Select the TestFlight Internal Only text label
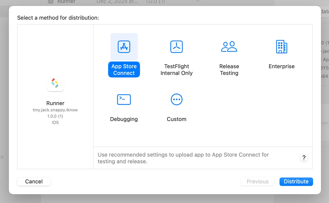329x203 pixels. point(176,70)
